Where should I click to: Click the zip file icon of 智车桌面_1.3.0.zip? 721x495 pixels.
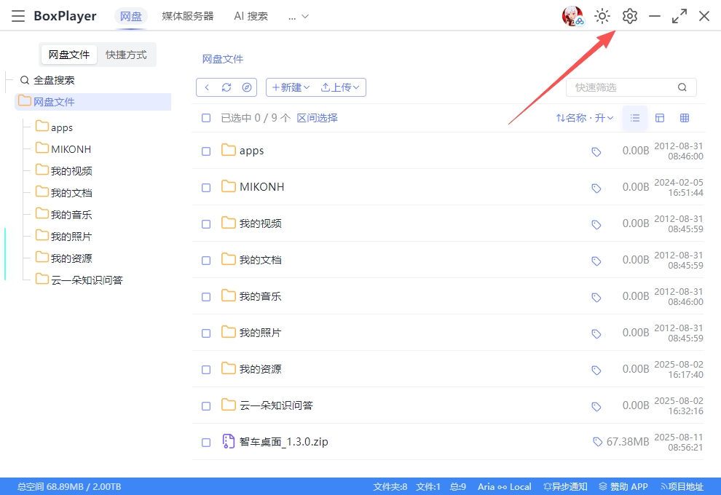coord(228,441)
